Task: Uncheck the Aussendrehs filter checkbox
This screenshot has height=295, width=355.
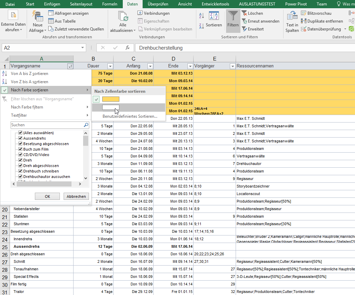Action: click(21, 138)
